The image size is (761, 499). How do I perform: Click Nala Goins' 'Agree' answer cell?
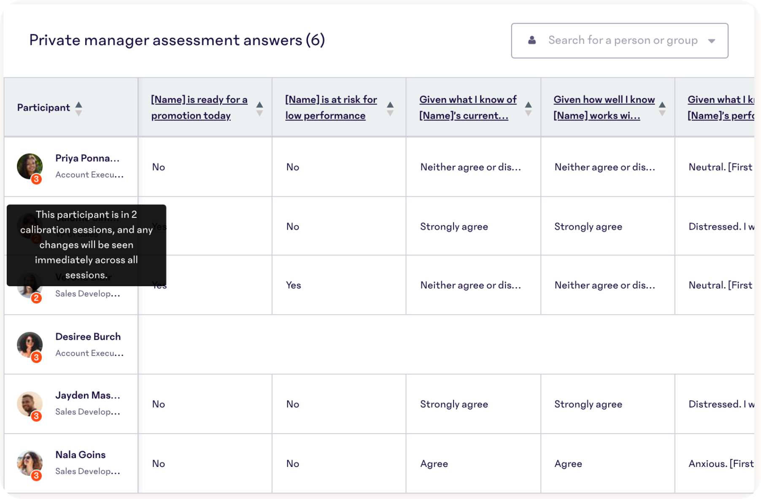434,464
